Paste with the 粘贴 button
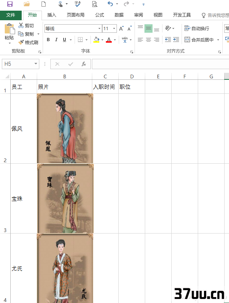Screen dimensions: 229x303 coord(9,32)
